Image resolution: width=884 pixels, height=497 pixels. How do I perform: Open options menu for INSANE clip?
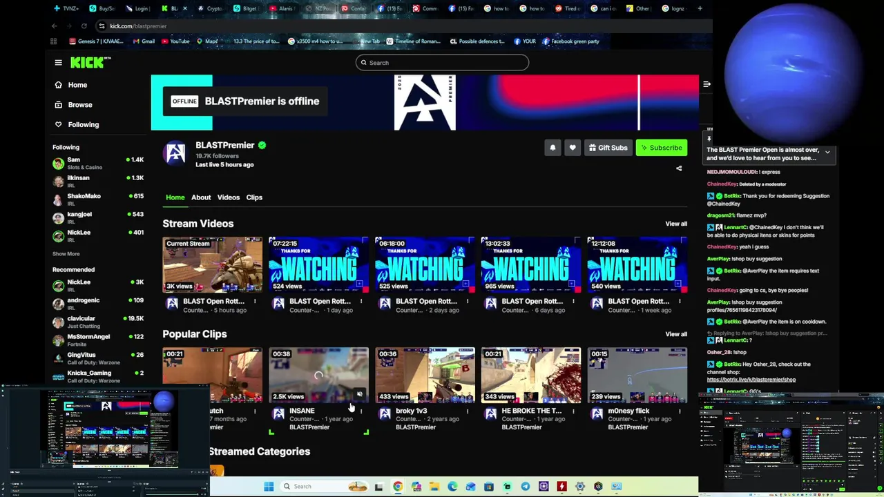361,411
